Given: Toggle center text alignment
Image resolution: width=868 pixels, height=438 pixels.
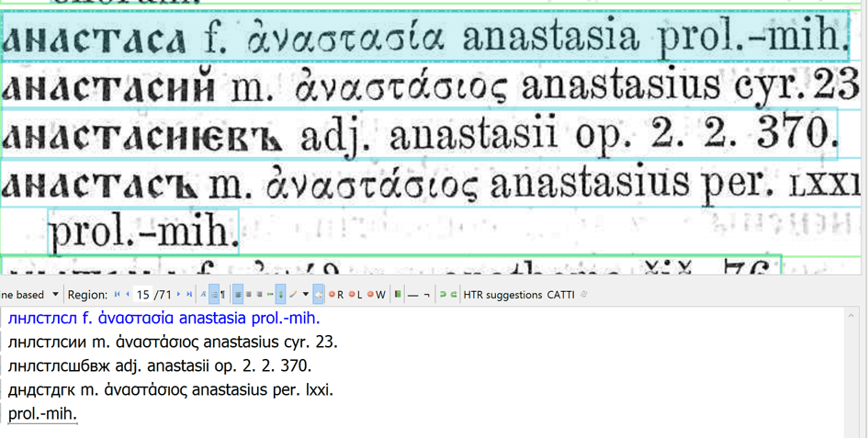Looking at the screenshot, I should (249, 295).
